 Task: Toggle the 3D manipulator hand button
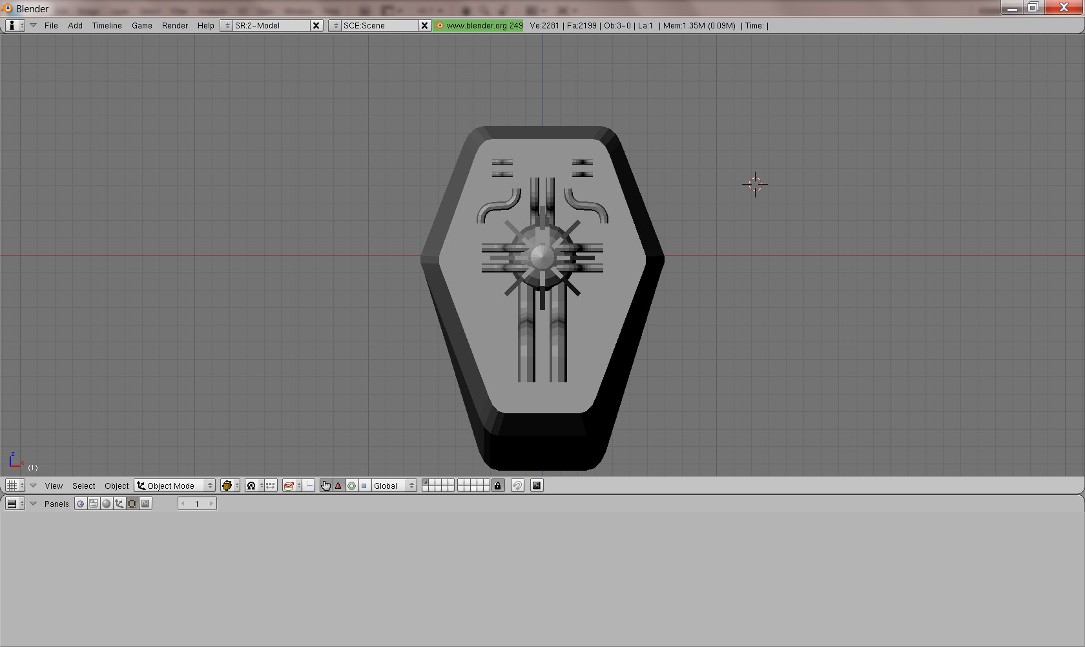[325, 486]
